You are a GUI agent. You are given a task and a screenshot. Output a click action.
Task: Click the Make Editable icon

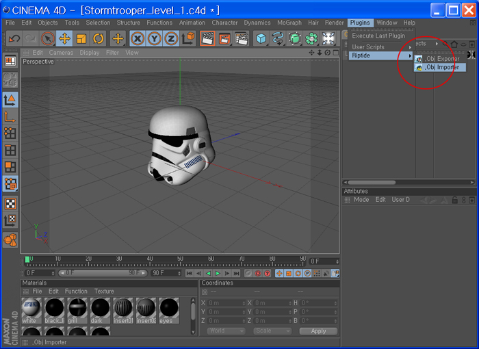pyautogui.click(x=10, y=79)
